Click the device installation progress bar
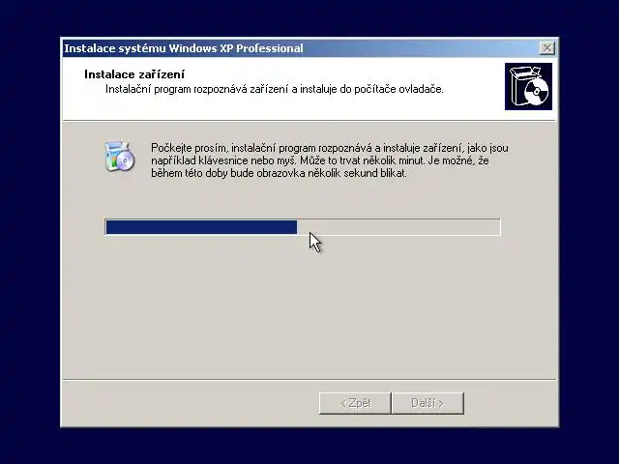The width and height of the screenshot is (619, 464). [x=303, y=227]
